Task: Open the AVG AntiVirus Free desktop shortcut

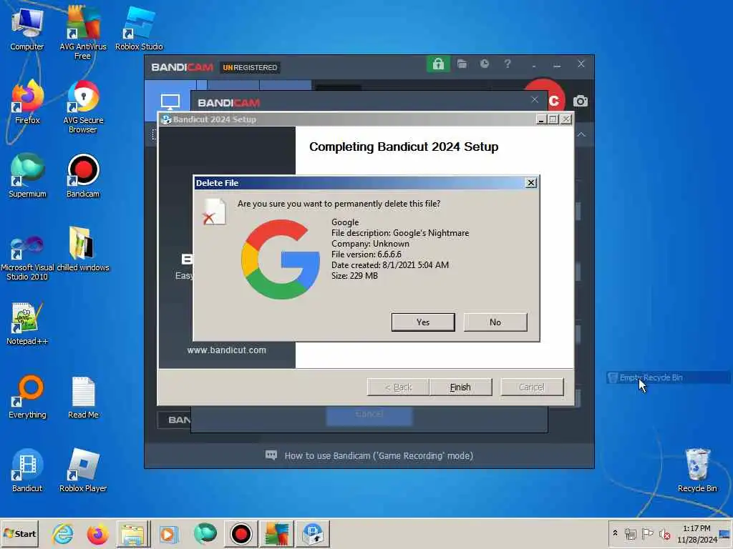Action: click(x=83, y=33)
